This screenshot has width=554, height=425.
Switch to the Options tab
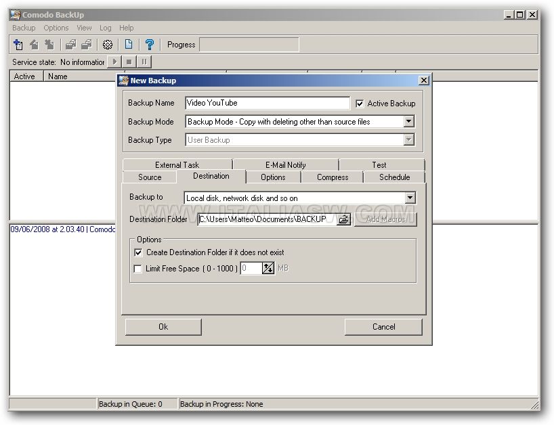coord(273,177)
